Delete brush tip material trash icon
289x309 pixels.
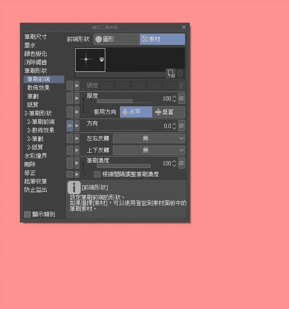(180, 73)
